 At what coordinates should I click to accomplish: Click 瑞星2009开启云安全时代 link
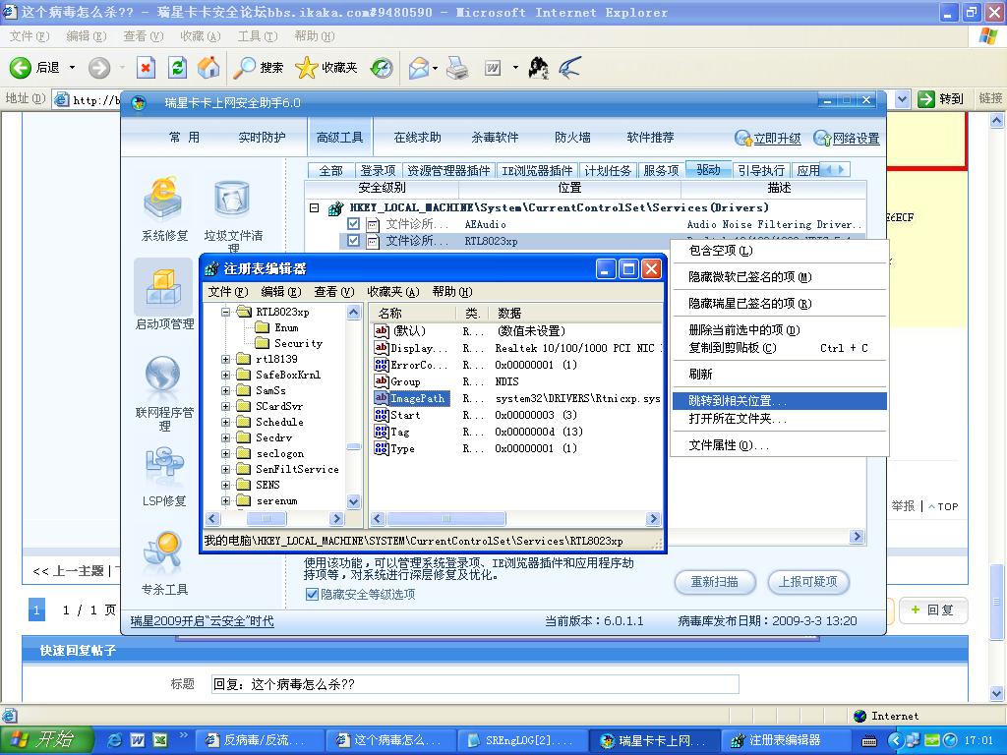point(202,621)
